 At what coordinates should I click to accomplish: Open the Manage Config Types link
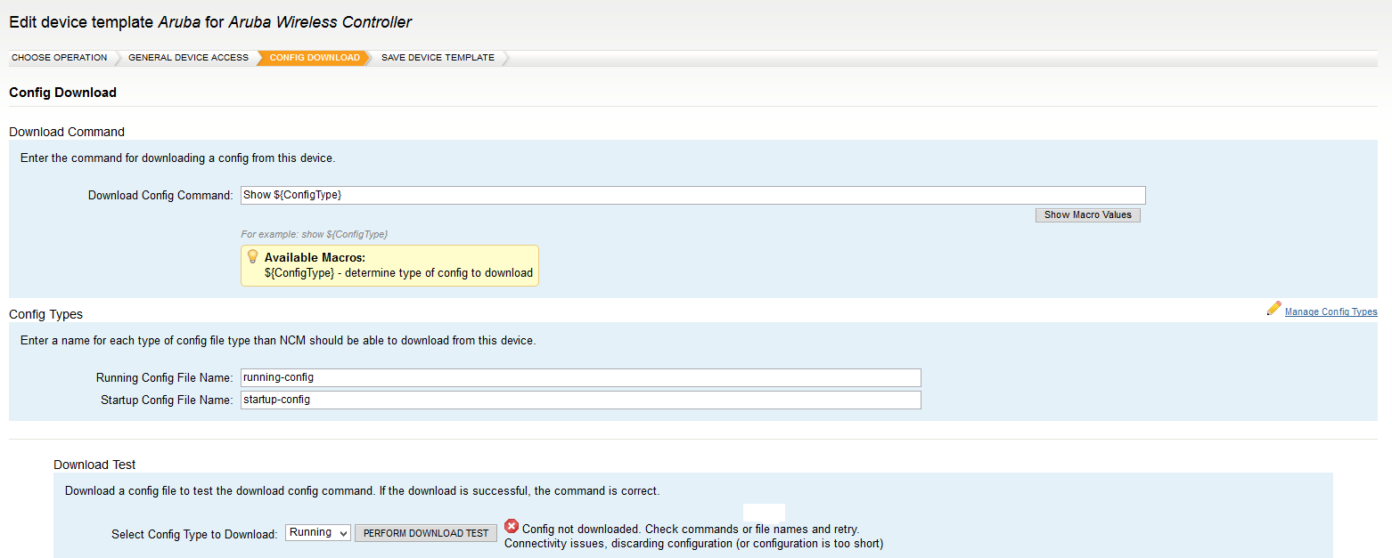tap(1331, 311)
